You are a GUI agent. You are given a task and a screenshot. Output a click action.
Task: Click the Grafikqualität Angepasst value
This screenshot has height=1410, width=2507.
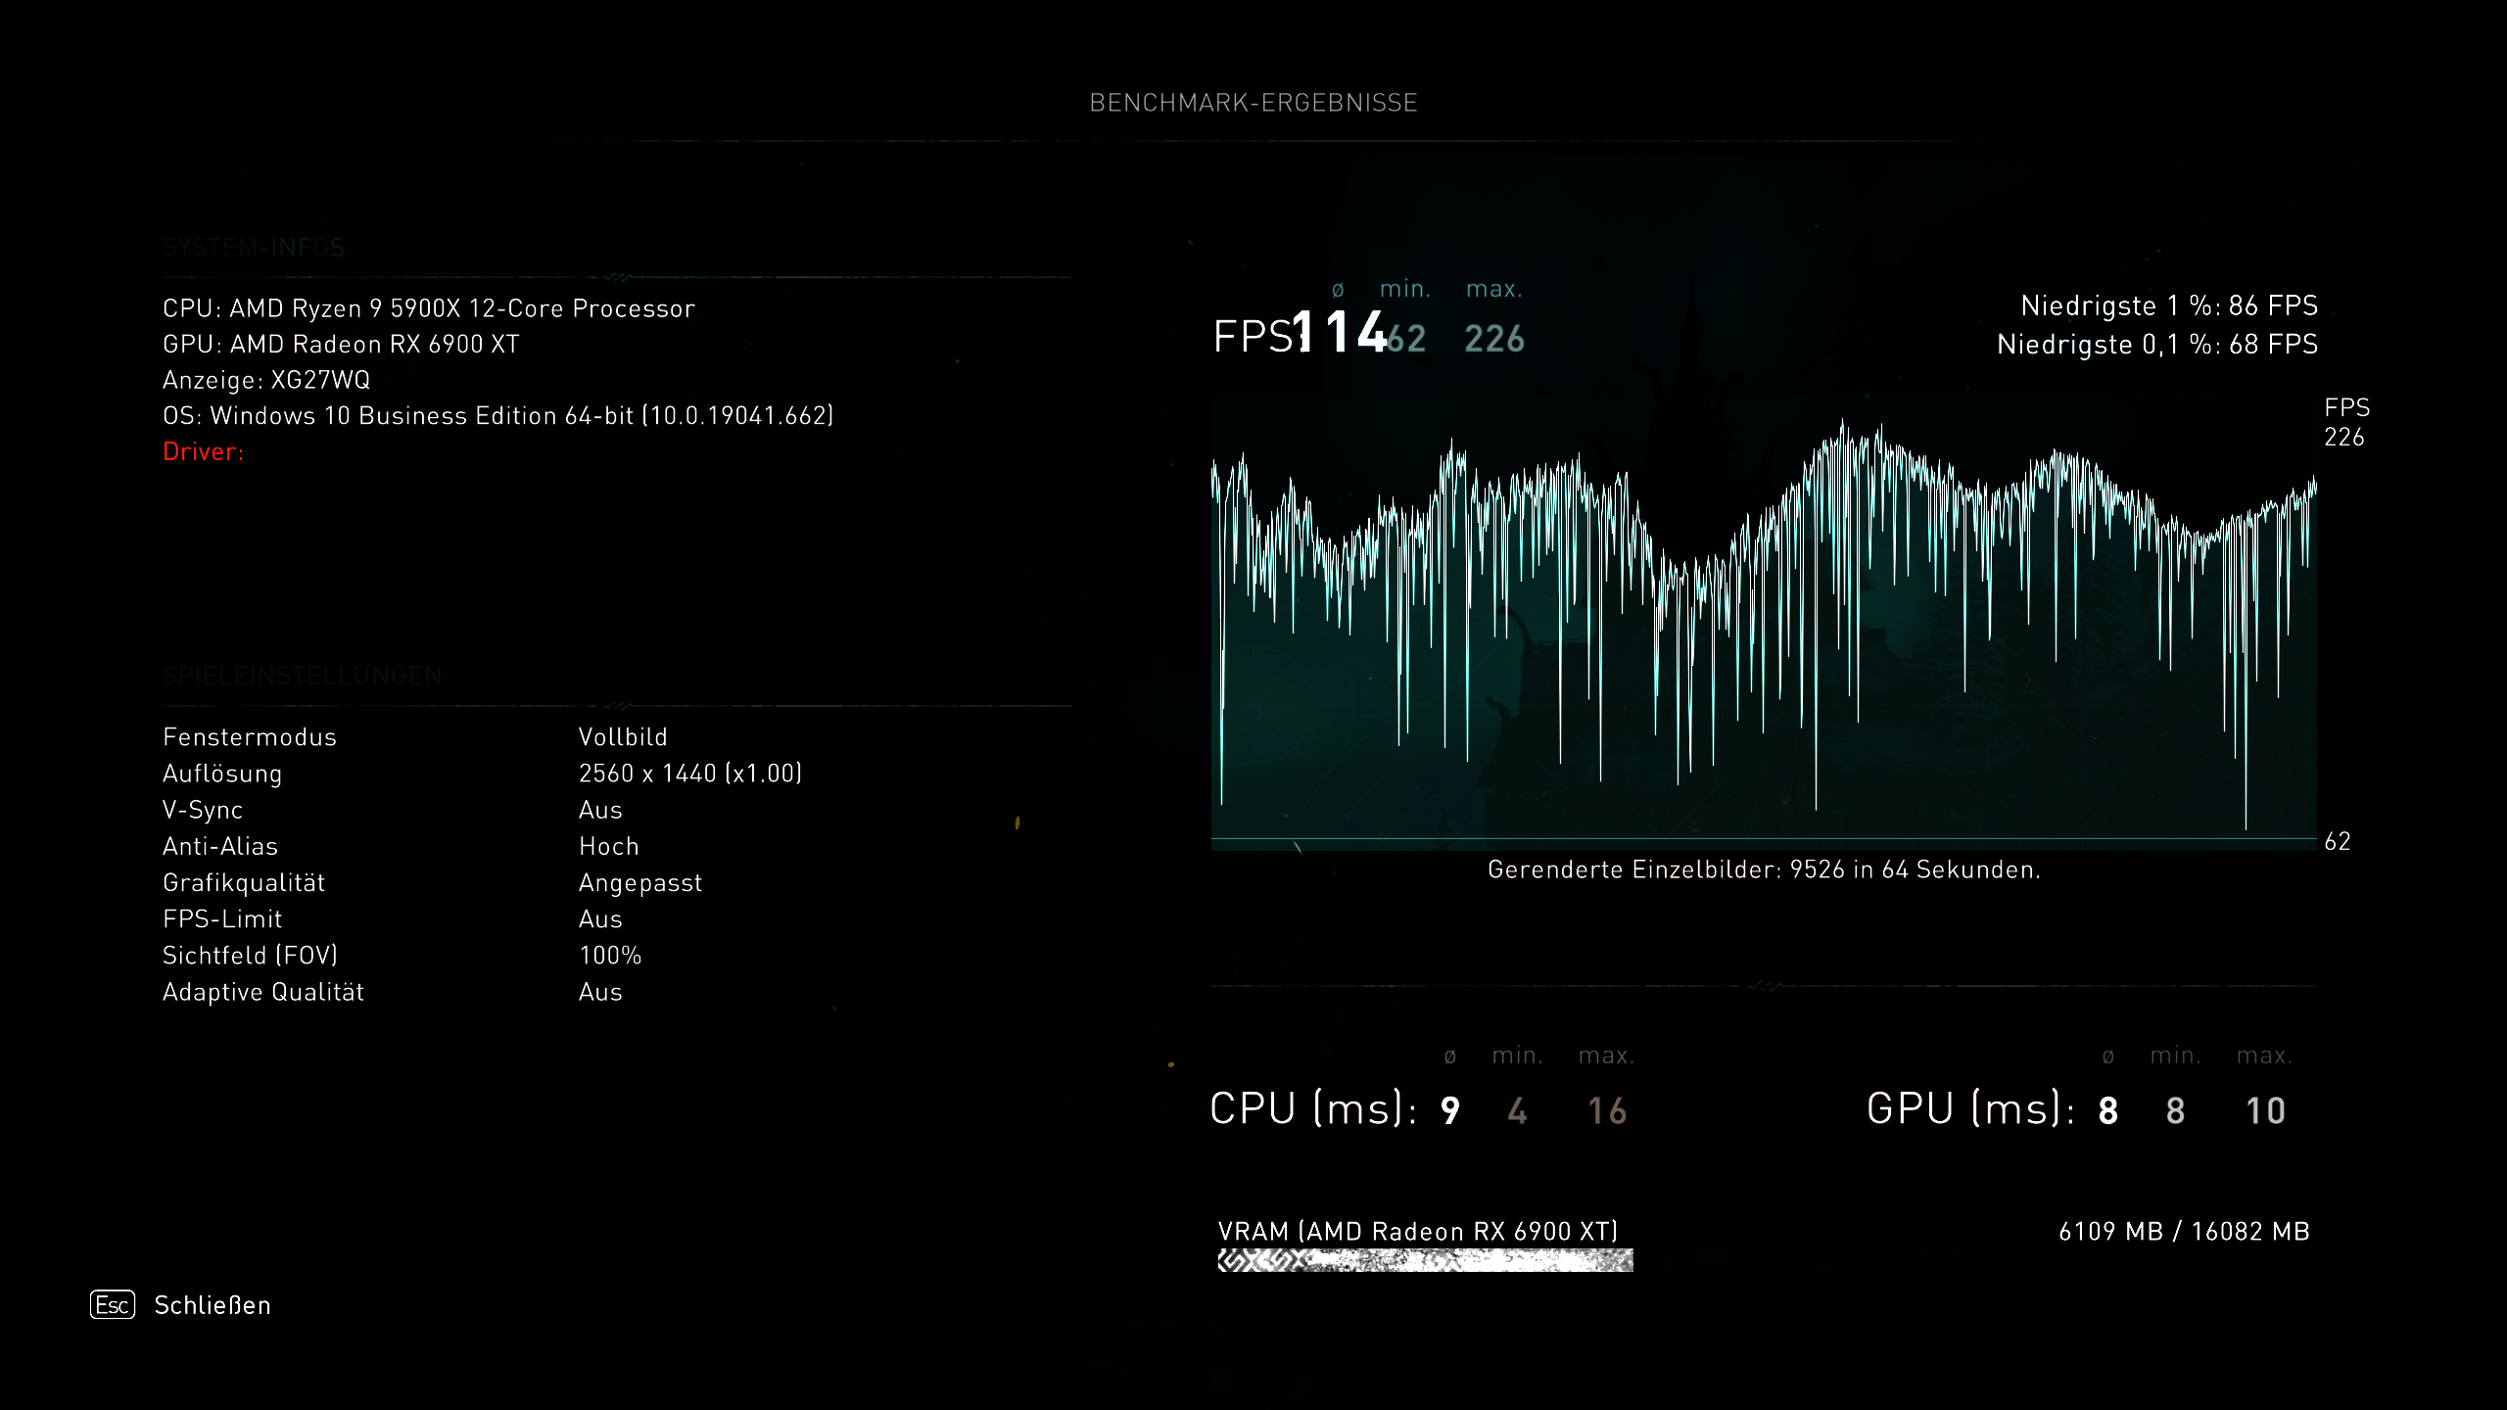pos(640,882)
